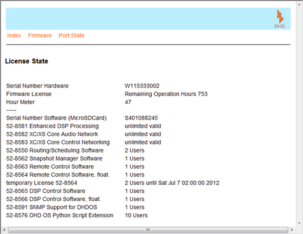This screenshot has height=234, width=303.
Task: Select the W115333002 serial value
Action: coord(142,86)
